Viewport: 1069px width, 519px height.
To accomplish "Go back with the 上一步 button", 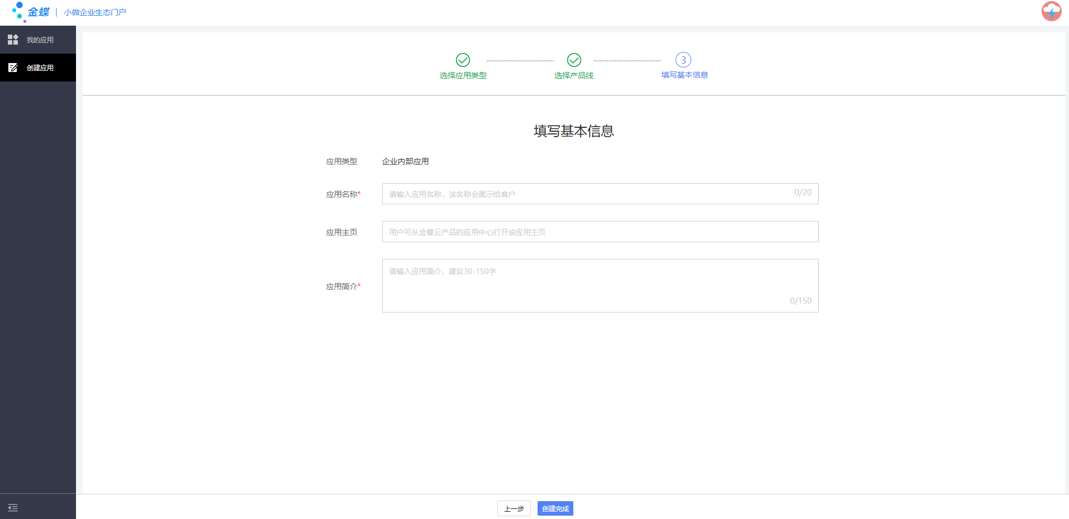I will [514, 508].
